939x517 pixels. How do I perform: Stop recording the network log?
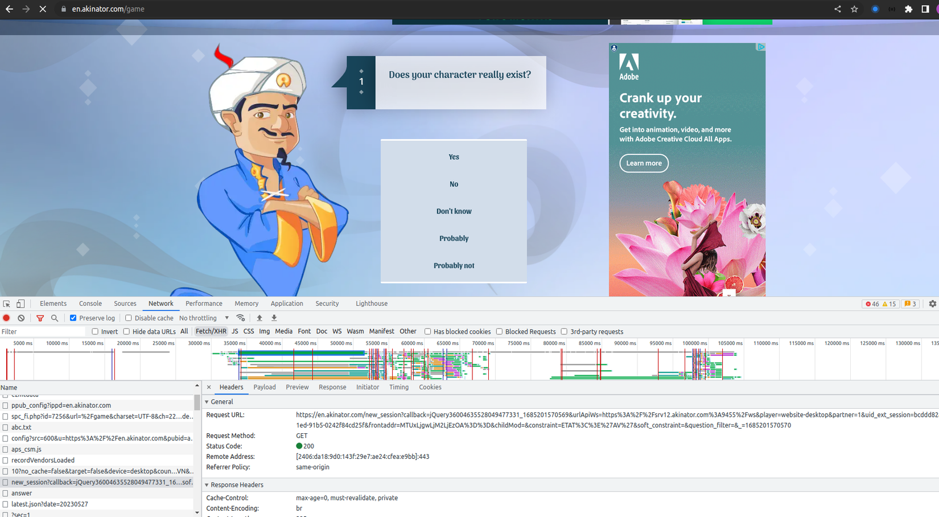click(x=6, y=318)
